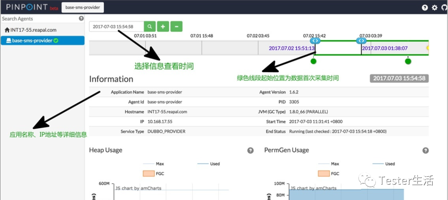Click timeline label 2017.07.03 01:38:07
This screenshot has height=200, width=448.
[x=385, y=48]
